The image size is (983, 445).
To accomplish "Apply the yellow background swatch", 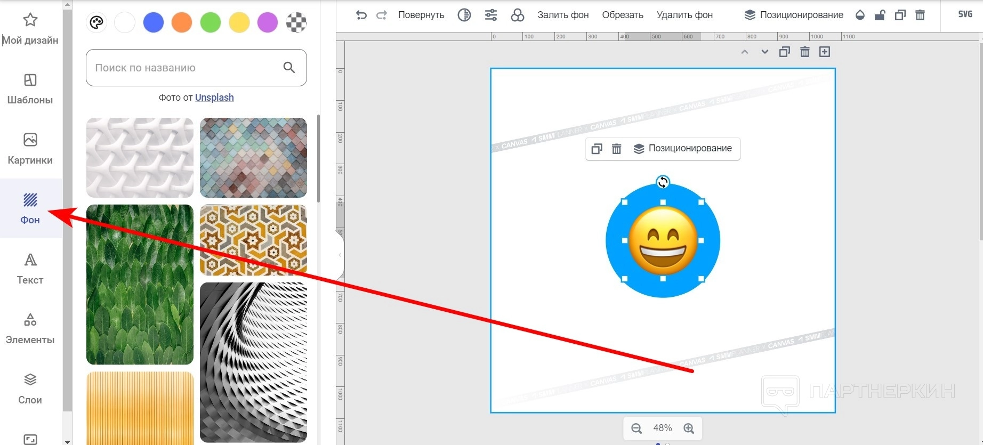I will pos(239,22).
